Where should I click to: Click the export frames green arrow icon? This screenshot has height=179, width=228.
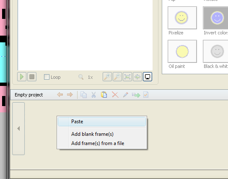[136, 95]
